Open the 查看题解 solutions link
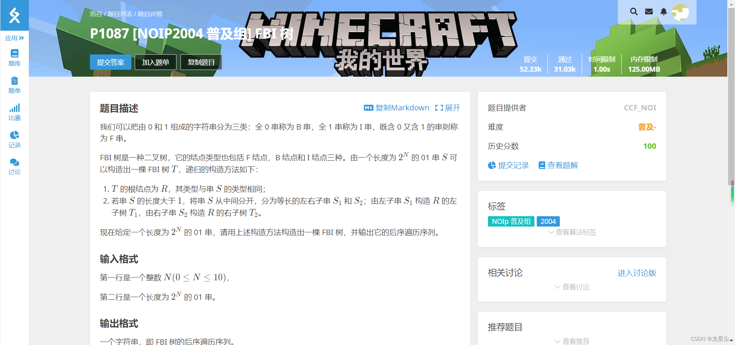This screenshot has width=735, height=345. [558, 165]
